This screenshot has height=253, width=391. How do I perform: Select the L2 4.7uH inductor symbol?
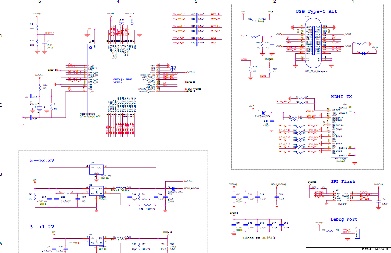pos(120,188)
